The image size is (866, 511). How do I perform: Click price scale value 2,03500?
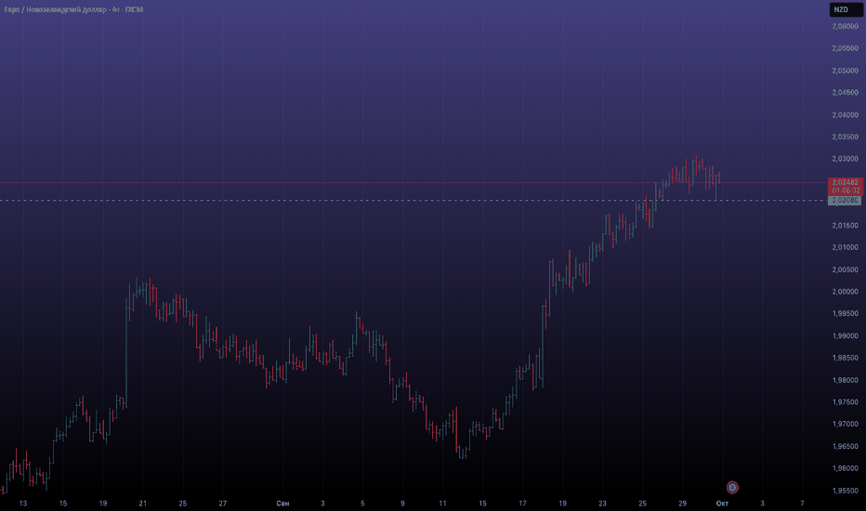point(845,137)
